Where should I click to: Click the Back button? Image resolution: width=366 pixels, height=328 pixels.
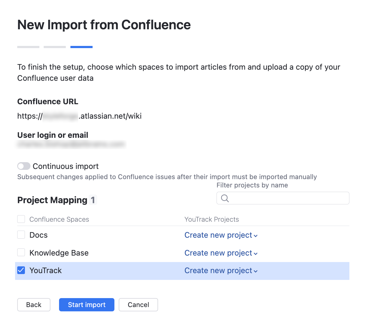(x=34, y=305)
